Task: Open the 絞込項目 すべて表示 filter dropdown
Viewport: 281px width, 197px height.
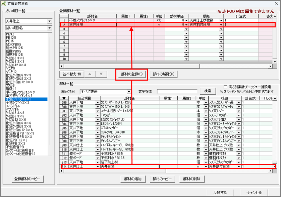Action: (128, 91)
